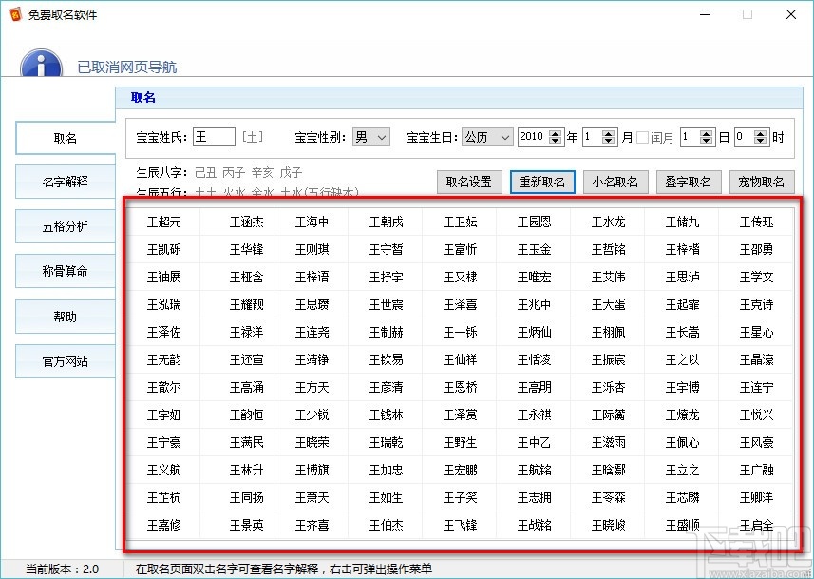Switch to the 五格分析 panel

[65, 226]
